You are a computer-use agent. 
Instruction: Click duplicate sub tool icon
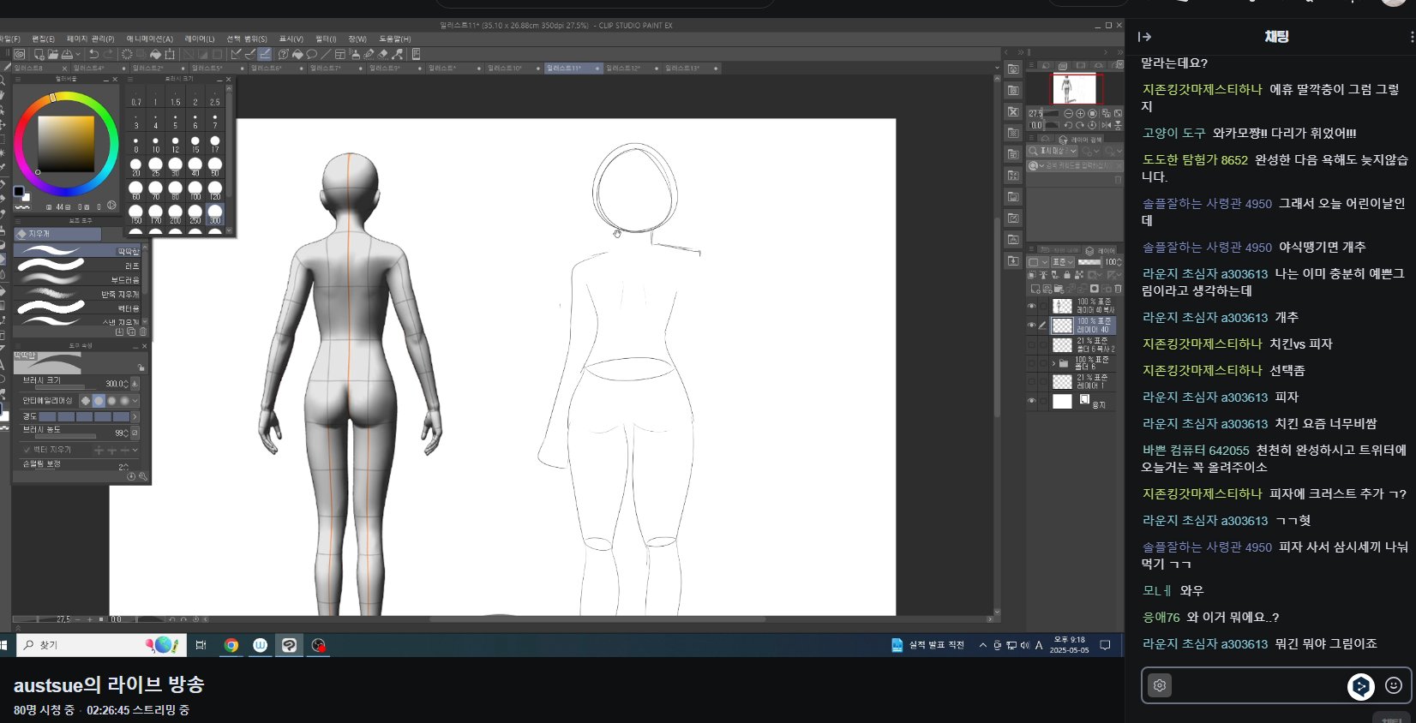[x=131, y=332]
